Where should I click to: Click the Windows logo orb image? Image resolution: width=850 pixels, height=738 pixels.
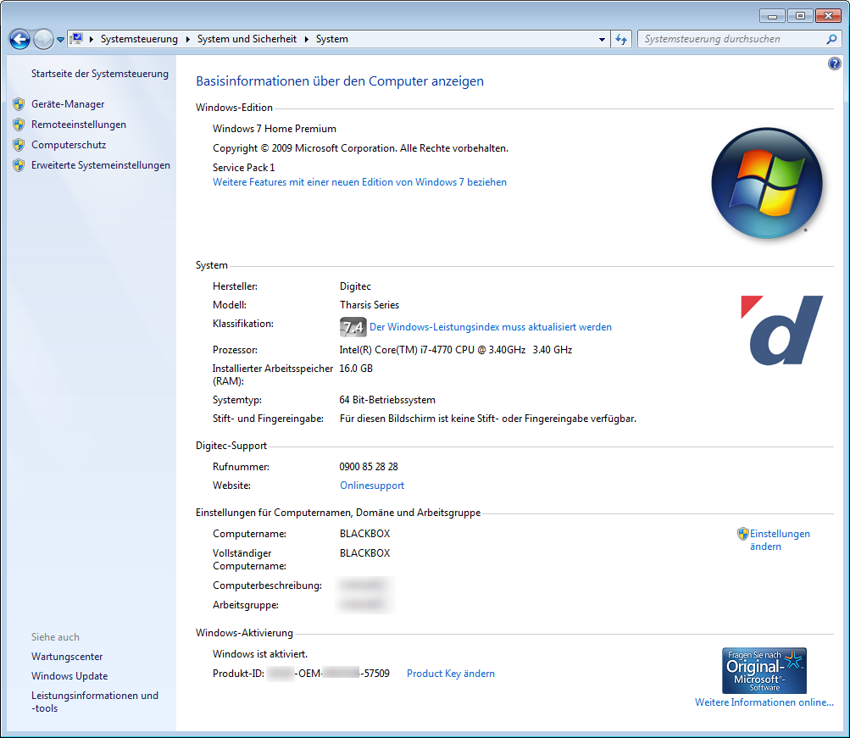[766, 183]
